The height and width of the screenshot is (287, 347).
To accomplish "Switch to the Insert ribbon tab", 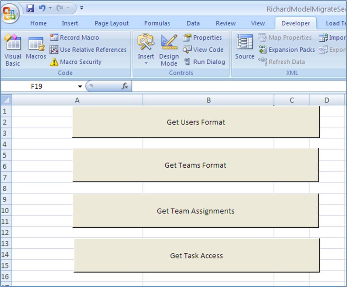I will point(70,23).
